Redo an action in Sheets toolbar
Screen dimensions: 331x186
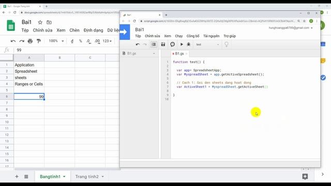[x=22, y=41]
